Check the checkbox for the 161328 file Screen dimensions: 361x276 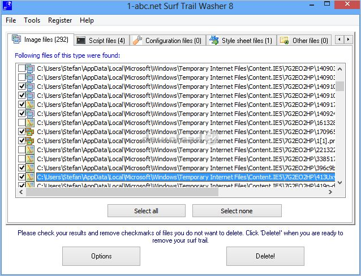[x=22, y=123]
